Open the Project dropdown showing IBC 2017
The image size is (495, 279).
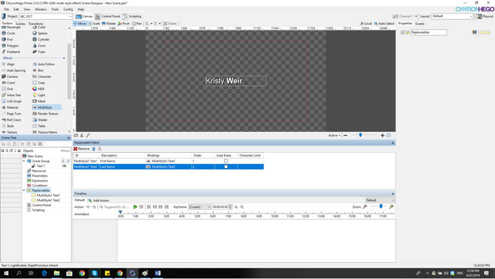45,16
